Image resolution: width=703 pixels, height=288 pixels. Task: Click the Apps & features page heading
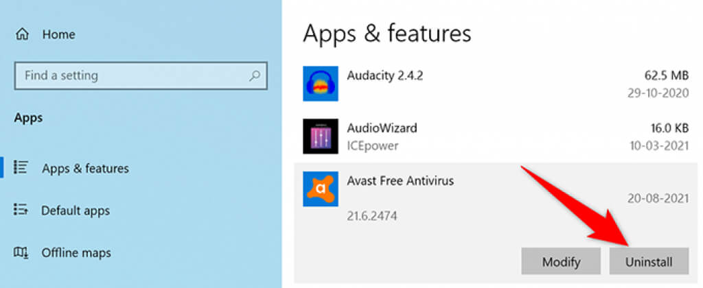click(387, 34)
